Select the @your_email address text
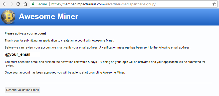Image resolution: width=219 pixels, height=96 pixels. click(x=18, y=54)
